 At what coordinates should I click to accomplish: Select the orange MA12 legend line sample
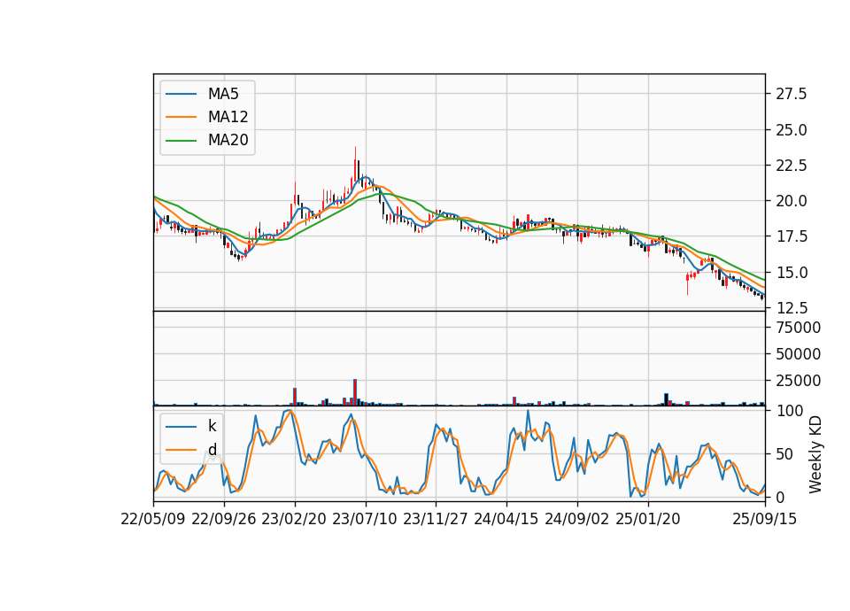tap(181, 117)
